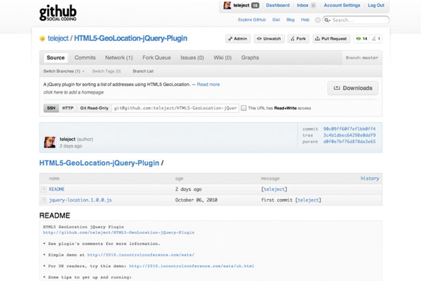
Task: Open the forks count 1
Action: (376, 39)
